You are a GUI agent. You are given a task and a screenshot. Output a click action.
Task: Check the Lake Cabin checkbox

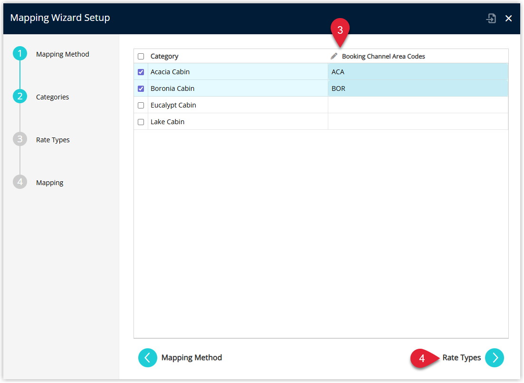coord(141,122)
